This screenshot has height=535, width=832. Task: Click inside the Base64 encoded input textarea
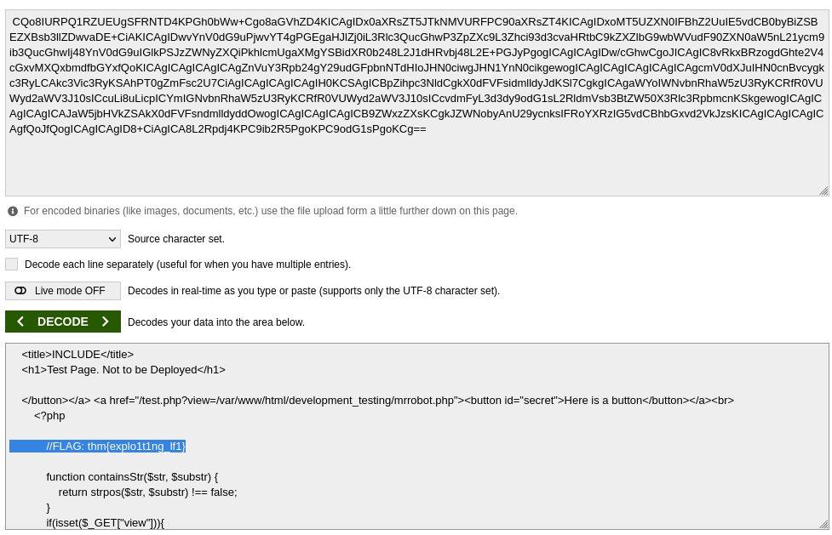click(x=416, y=162)
